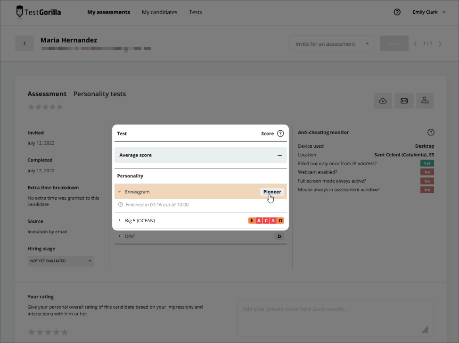This screenshot has height=343, width=459.
Task: Go to previous candidate arrow
Action: tap(415, 43)
